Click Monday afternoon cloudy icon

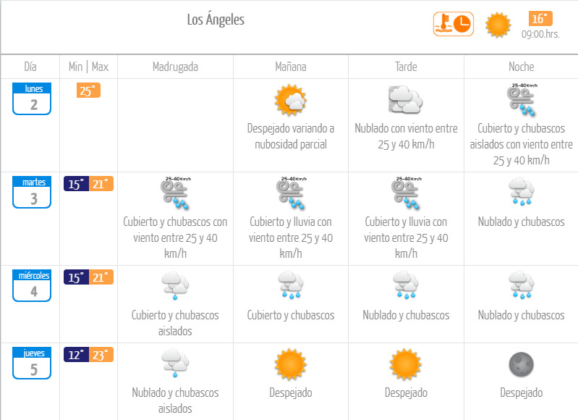[x=405, y=100]
